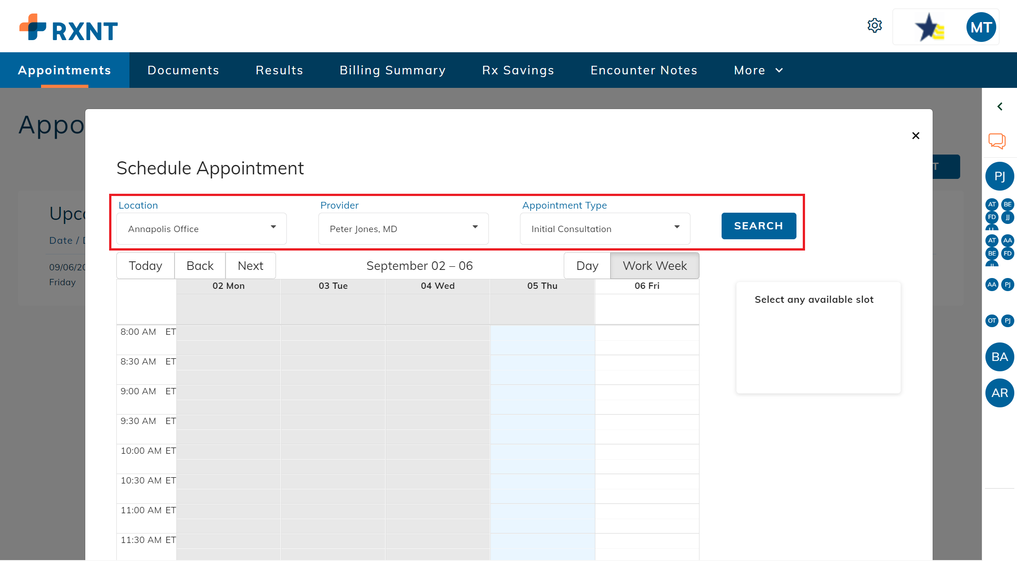Open the Appointment Type dropdown

click(605, 228)
